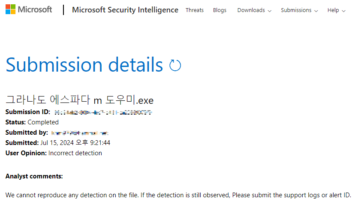Click the chevron next to Downloads
This screenshot has width=355, height=205.
point(270,11)
